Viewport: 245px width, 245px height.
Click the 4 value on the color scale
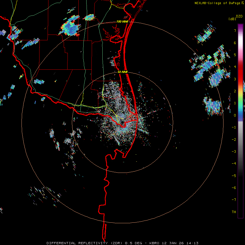[235, 67]
